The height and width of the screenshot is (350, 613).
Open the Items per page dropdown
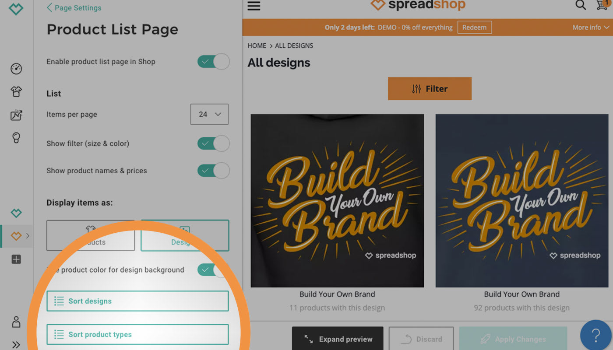pos(209,114)
